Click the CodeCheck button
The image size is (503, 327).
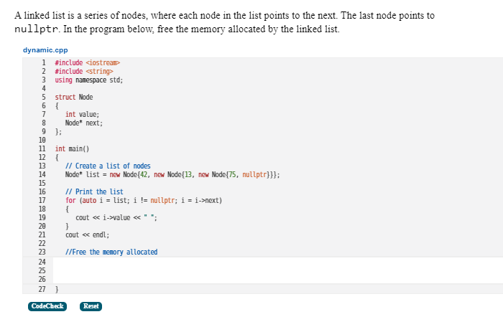point(47,306)
